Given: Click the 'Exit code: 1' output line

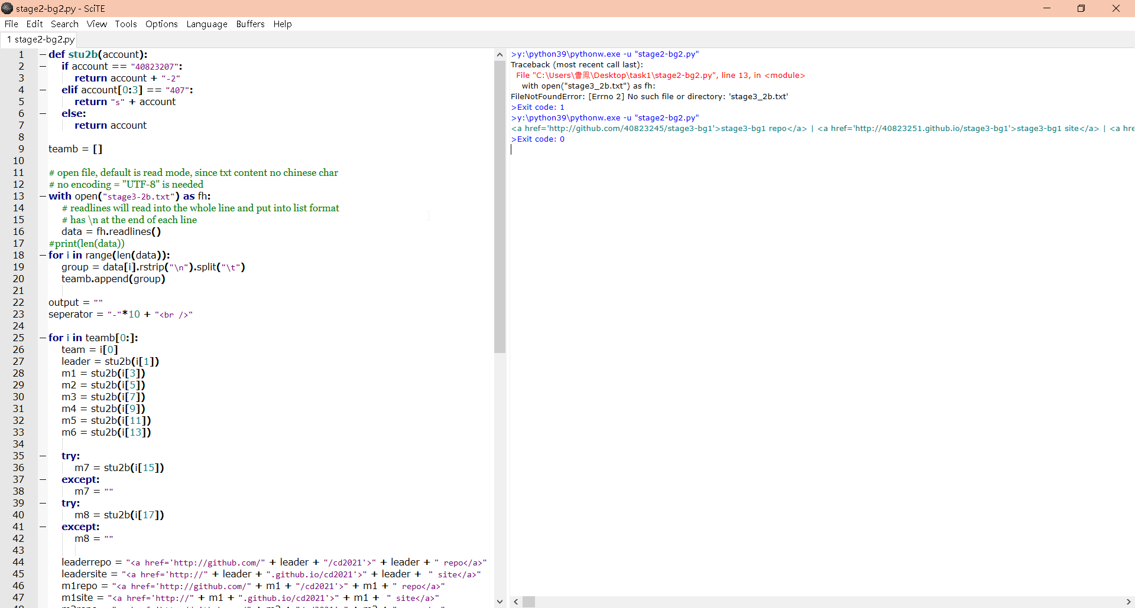Looking at the screenshot, I should 538,107.
